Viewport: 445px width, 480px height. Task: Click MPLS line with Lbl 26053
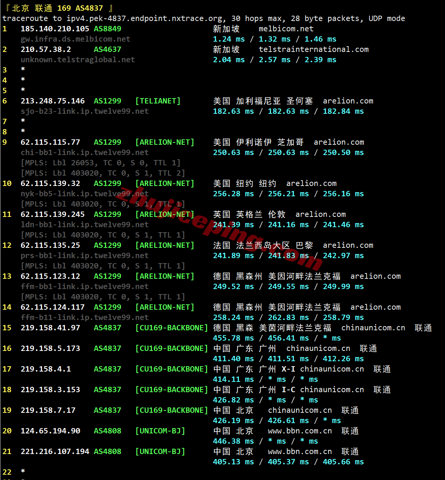[x=101, y=163]
